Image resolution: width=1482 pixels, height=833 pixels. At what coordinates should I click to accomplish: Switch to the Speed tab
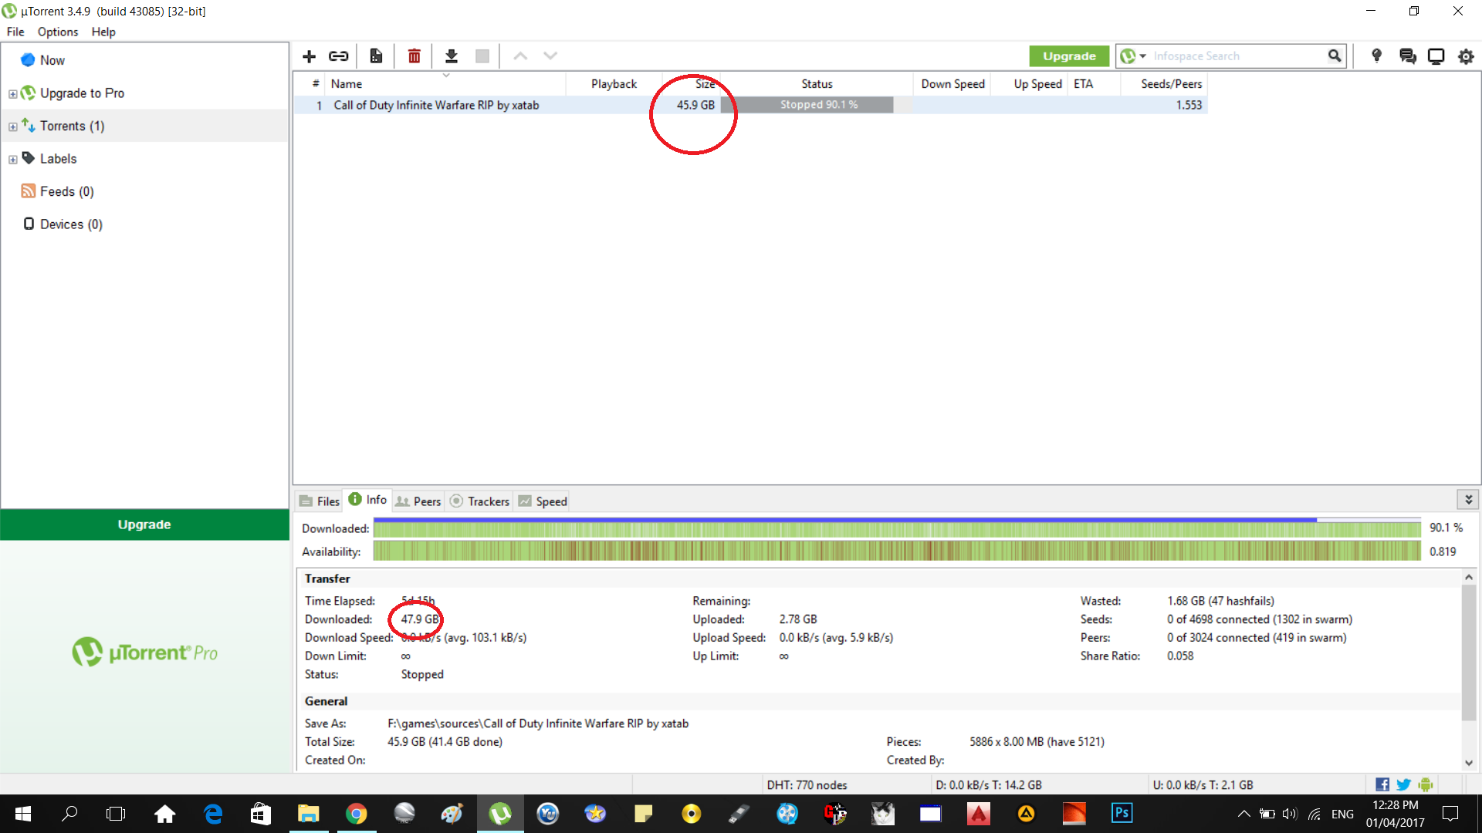pyautogui.click(x=543, y=501)
